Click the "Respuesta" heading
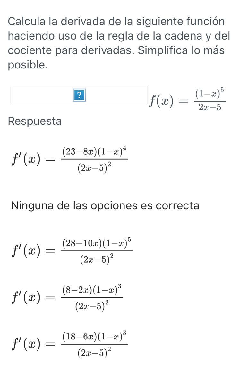Viewport: 248px width, 380px height. click(35, 121)
